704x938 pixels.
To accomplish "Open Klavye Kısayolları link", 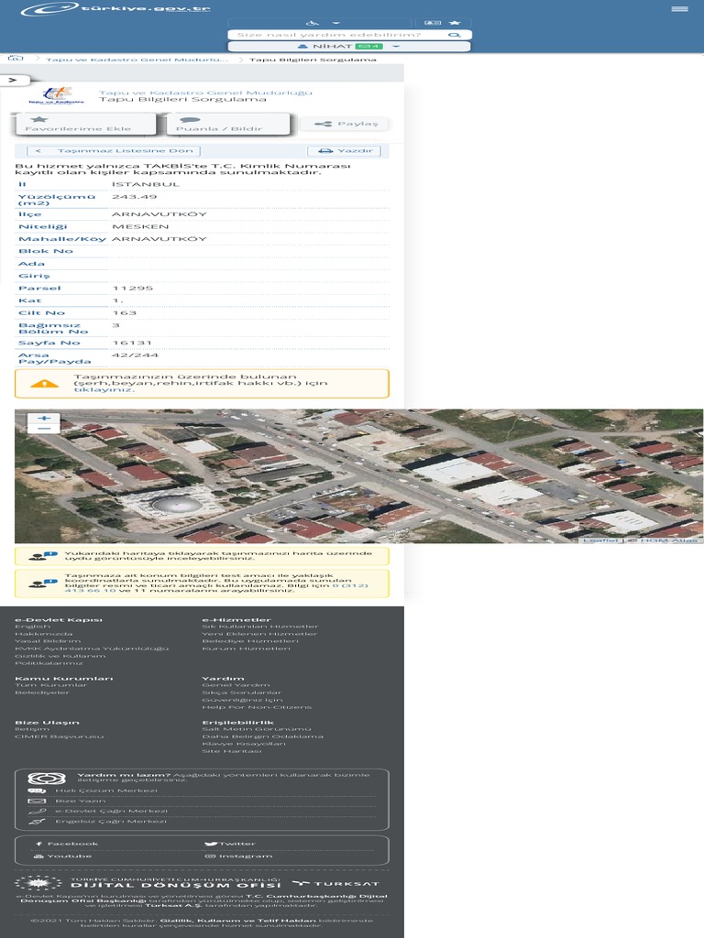I will pos(244,744).
